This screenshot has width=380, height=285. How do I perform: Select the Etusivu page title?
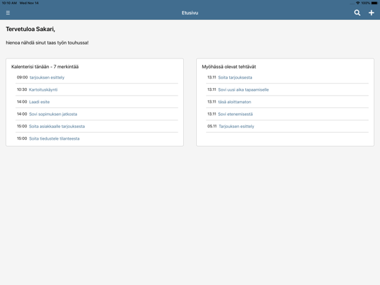(x=190, y=13)
